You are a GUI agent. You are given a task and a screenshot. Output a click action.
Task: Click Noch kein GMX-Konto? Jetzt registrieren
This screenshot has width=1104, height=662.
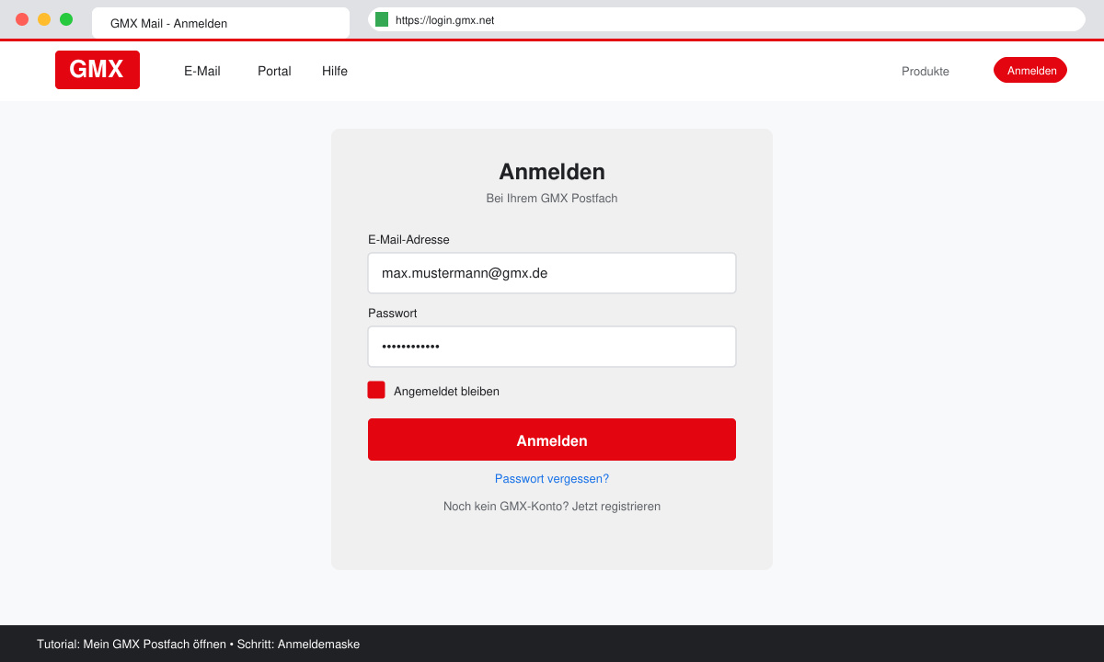click(x=552, y=506)
